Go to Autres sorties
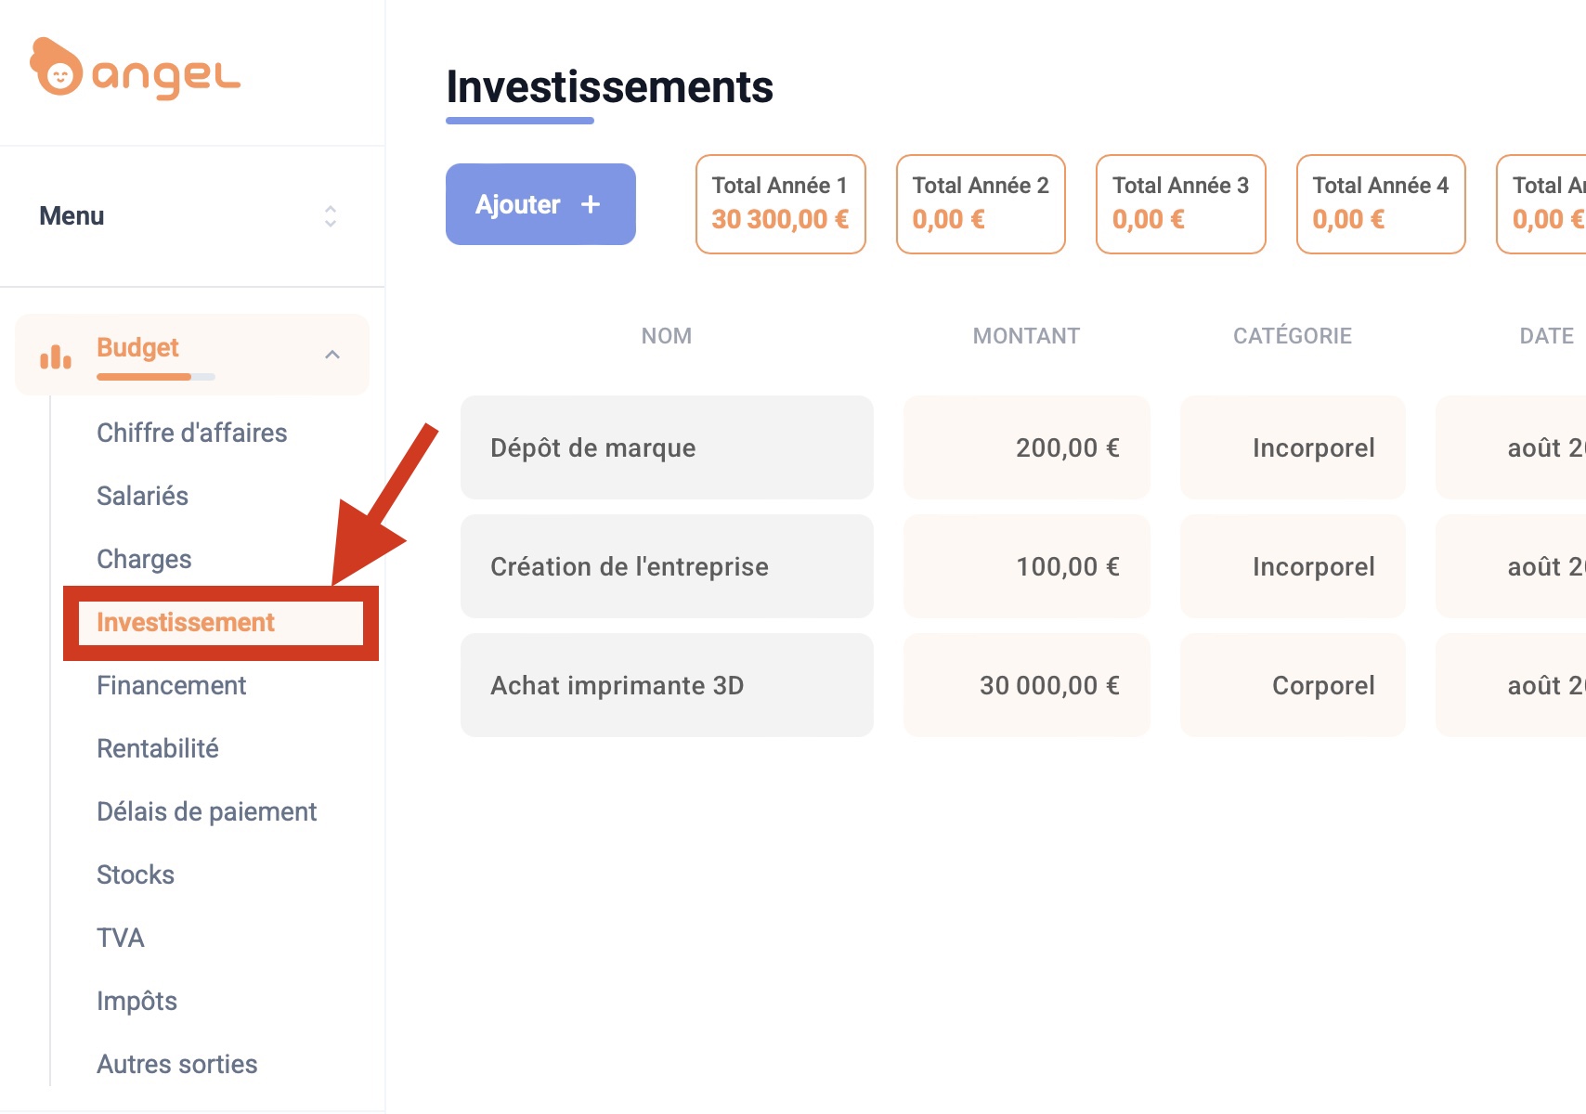This screenshot has width=1586, height=1114. coord(177,1064)
